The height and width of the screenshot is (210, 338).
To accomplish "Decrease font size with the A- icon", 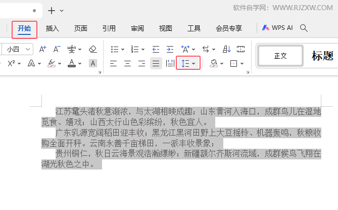I will coord(57,49).
